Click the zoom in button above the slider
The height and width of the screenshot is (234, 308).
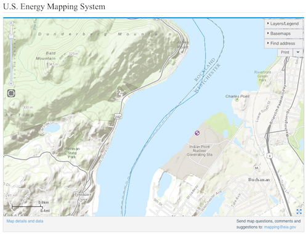11,23
